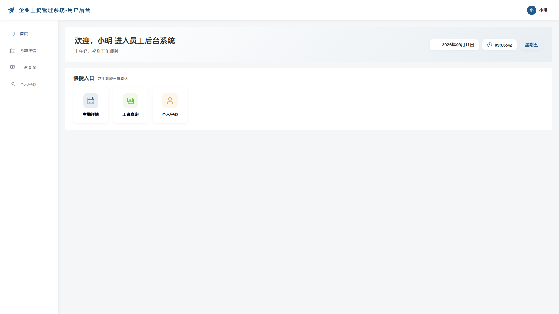Image resolution: width=559 pixels, height=314 pixels.
Task: Click the system title 企业工资管理系统-用户后台
Action: tap(54, 10)
